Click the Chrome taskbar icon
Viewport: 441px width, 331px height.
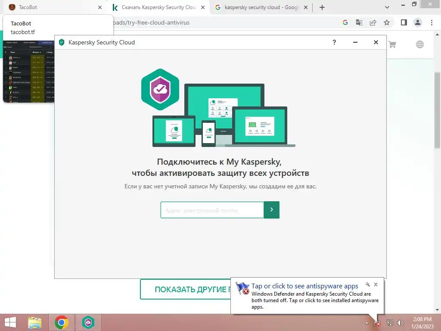62,322
